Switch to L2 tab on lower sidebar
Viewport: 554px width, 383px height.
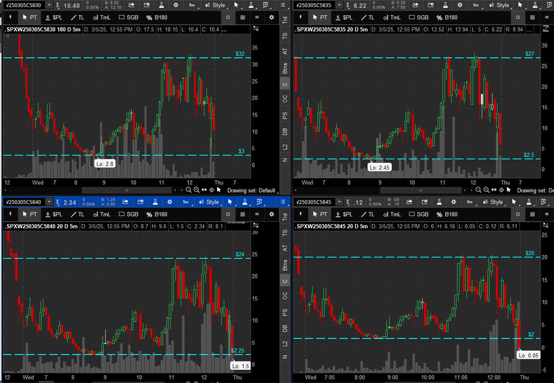(x=285, y=344)
